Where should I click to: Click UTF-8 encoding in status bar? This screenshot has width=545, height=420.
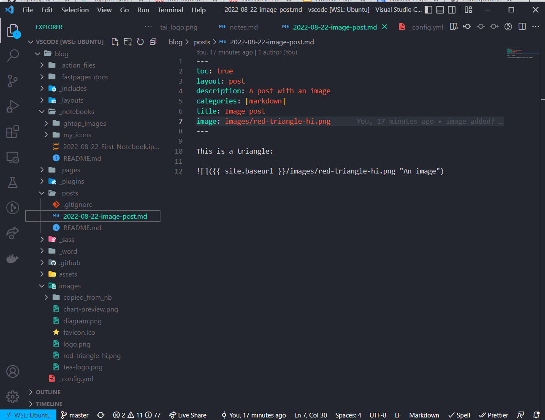point(378,415)
